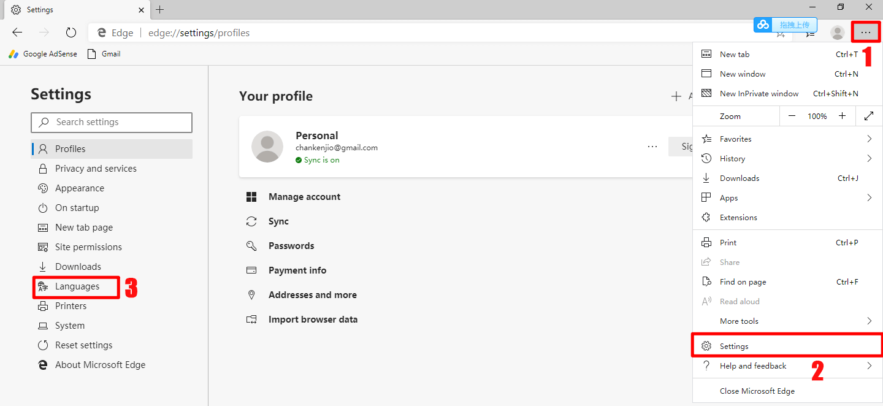Click the profile avatar in toolbar
This screenshot has height=406, width=883.
point(837,33)
